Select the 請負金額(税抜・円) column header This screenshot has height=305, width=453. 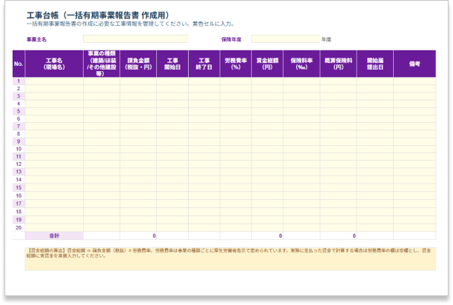138,64
